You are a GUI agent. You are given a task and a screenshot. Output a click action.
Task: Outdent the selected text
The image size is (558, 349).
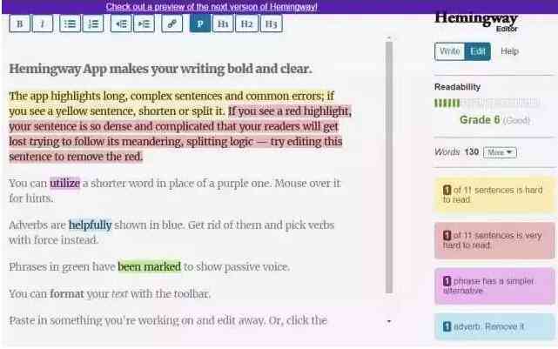click(x=121, y=23)
